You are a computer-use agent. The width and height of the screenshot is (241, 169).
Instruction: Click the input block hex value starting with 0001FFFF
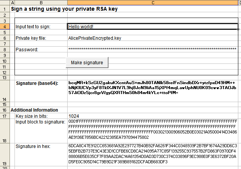[x=152, y=131]
